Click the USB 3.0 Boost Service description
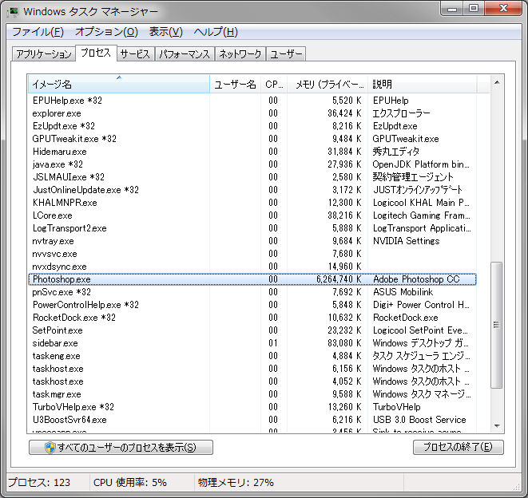 [419, 420]
